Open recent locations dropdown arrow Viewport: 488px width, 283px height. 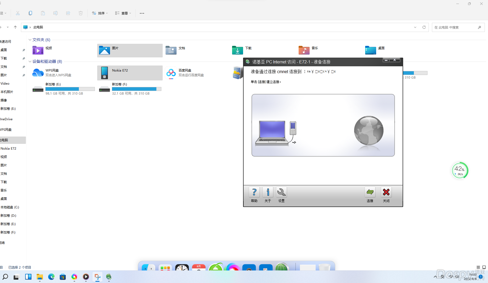coord(8,27)
